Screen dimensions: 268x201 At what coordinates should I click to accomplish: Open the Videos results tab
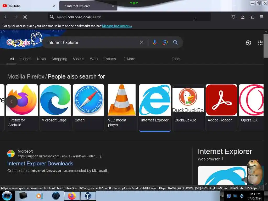[79, 59]
